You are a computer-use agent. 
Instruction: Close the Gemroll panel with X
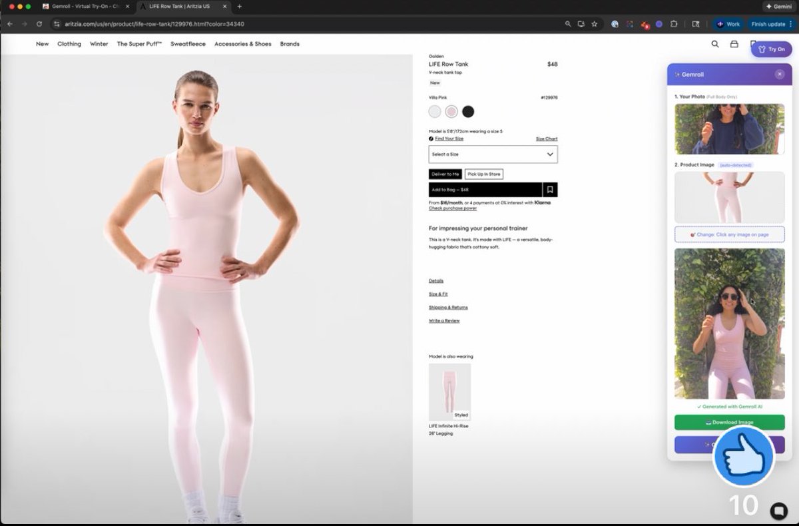[x=780, y=75]
